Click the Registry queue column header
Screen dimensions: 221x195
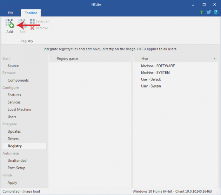[67, 59]
